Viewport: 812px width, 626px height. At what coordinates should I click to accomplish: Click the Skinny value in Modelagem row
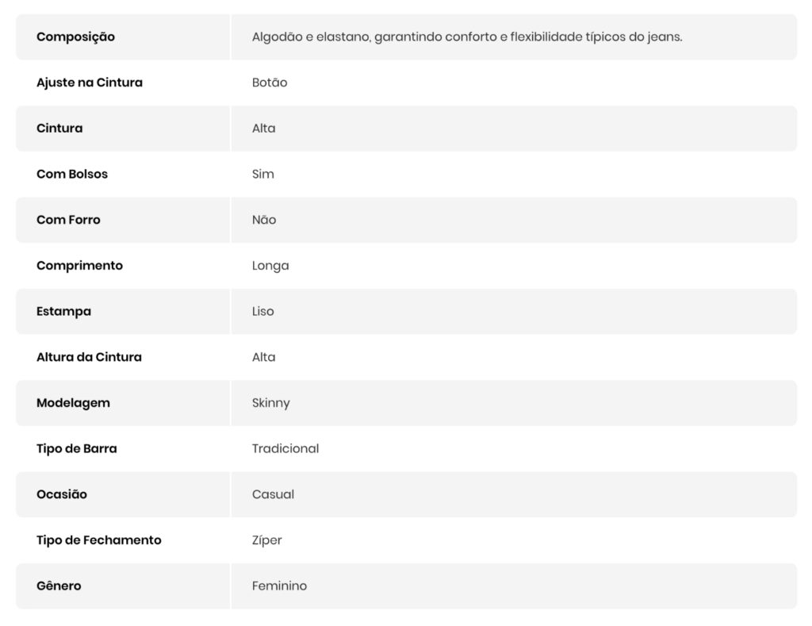coord(271,403)
